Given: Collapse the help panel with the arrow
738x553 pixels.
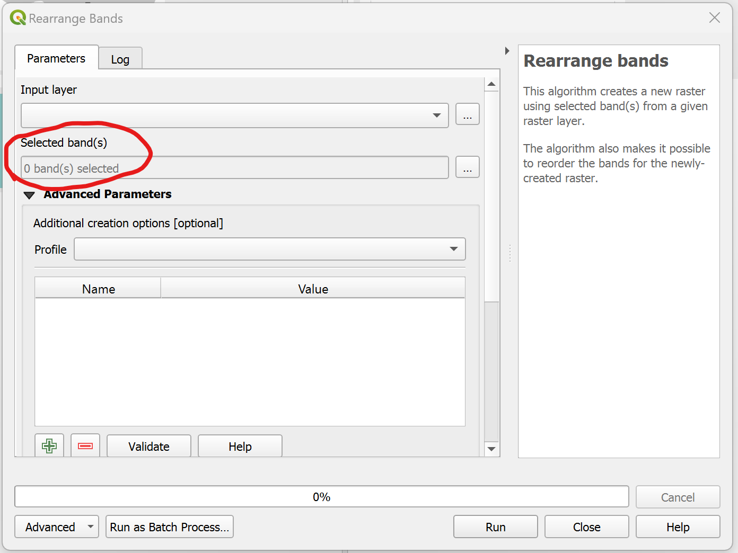Looking at the screenshot, I should (507, 50).
